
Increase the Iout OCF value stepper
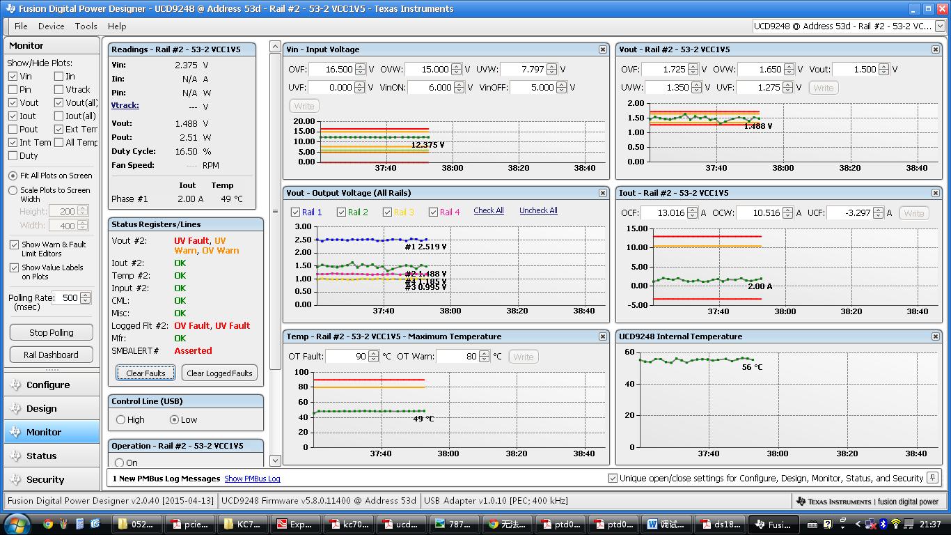coord(693,210)
